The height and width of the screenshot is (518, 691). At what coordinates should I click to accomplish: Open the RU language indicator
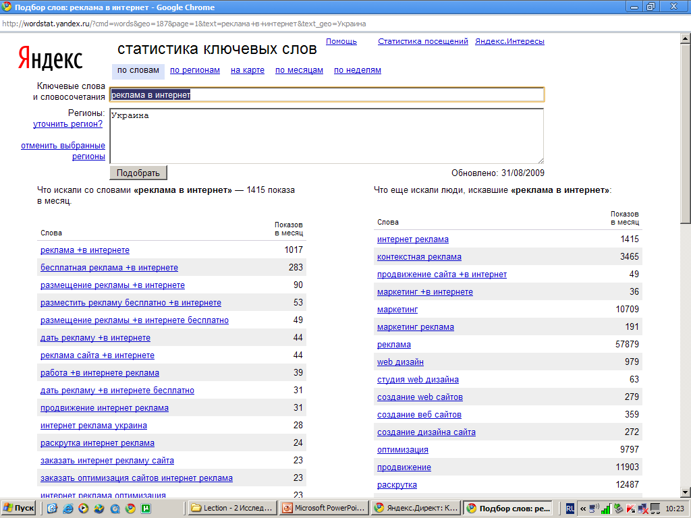point(570,509)
